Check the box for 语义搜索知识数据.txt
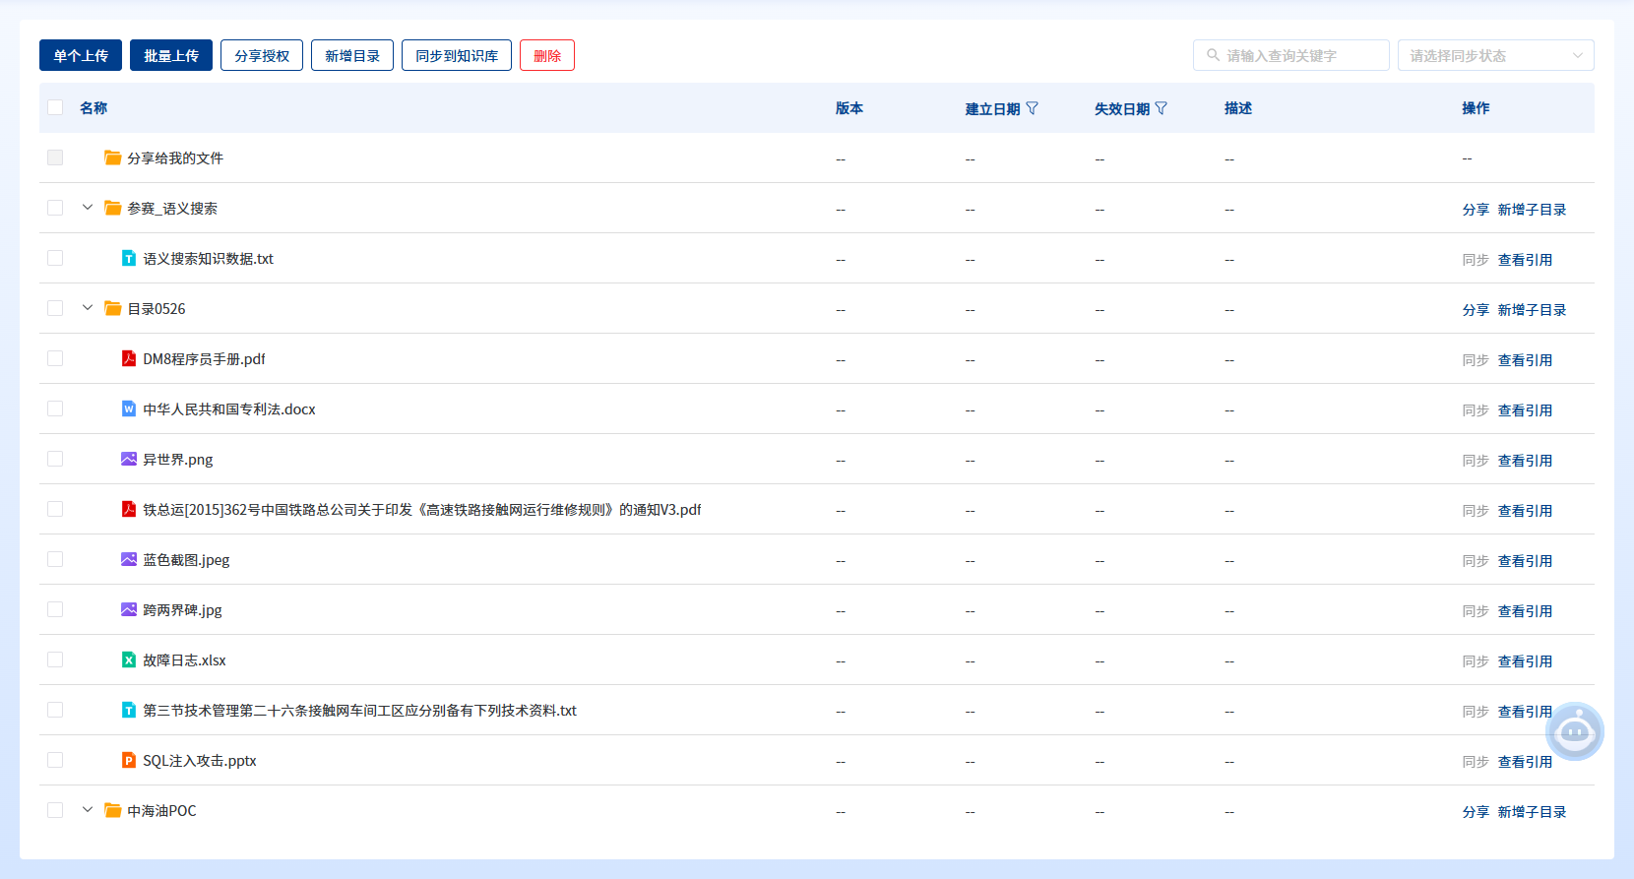Image resolution: width=1634 pixels, height=879 pixels. coord(55,258)
